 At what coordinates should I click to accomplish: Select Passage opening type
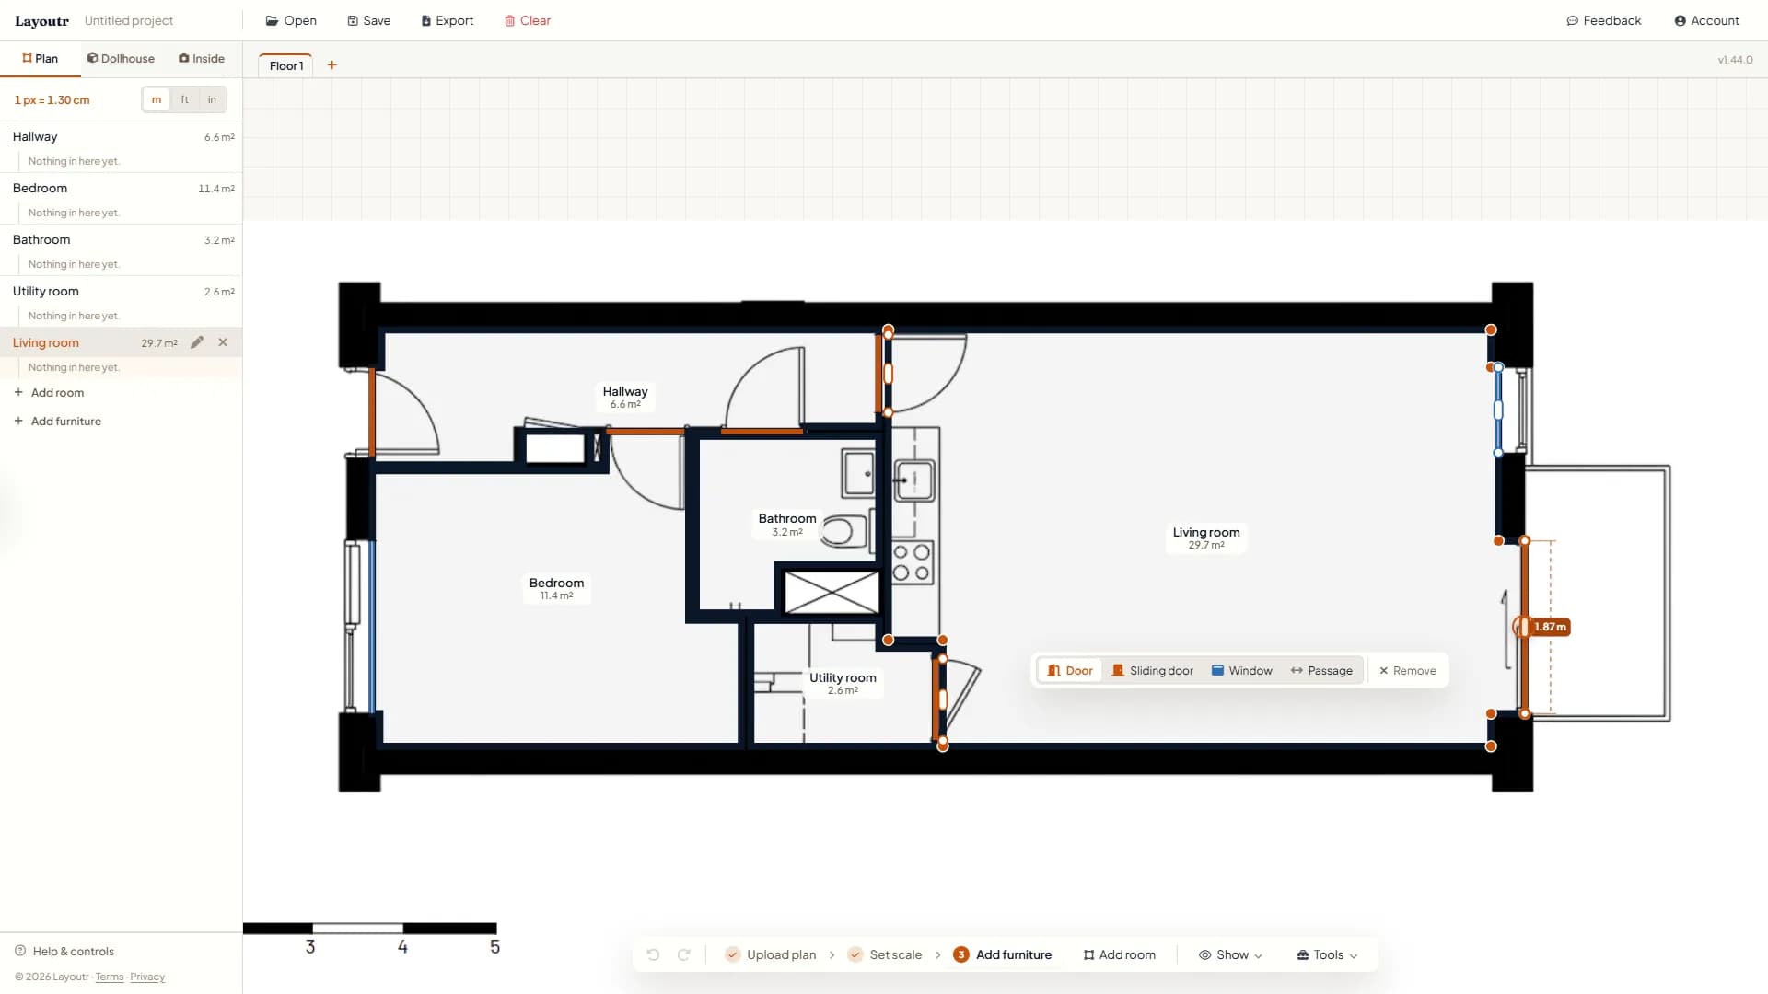[1321, 671]
